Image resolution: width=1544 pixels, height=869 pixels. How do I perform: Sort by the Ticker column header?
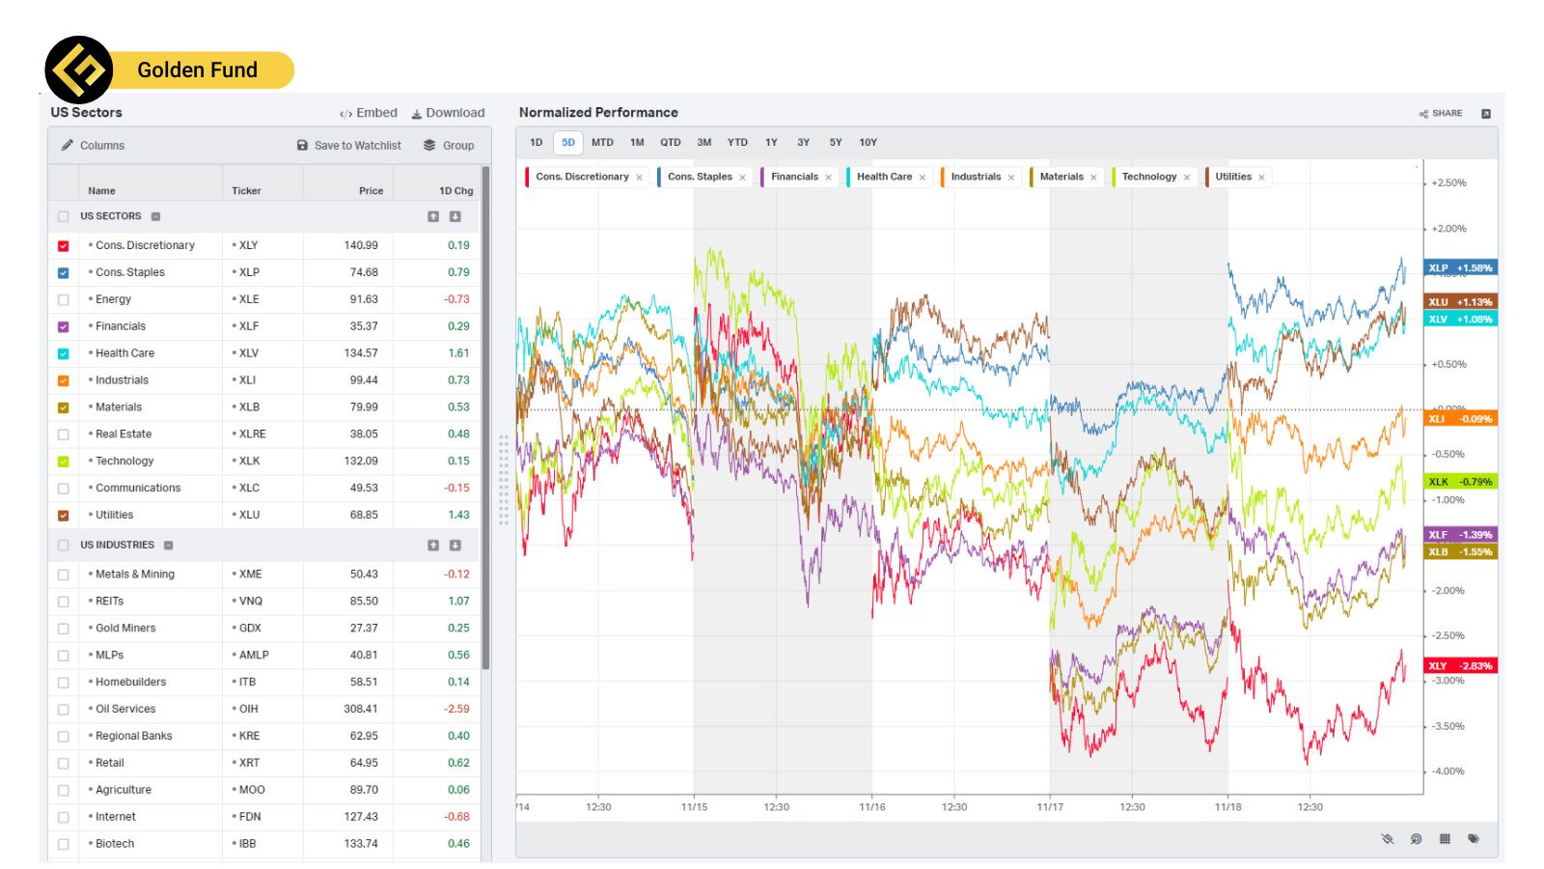point(246,191)
